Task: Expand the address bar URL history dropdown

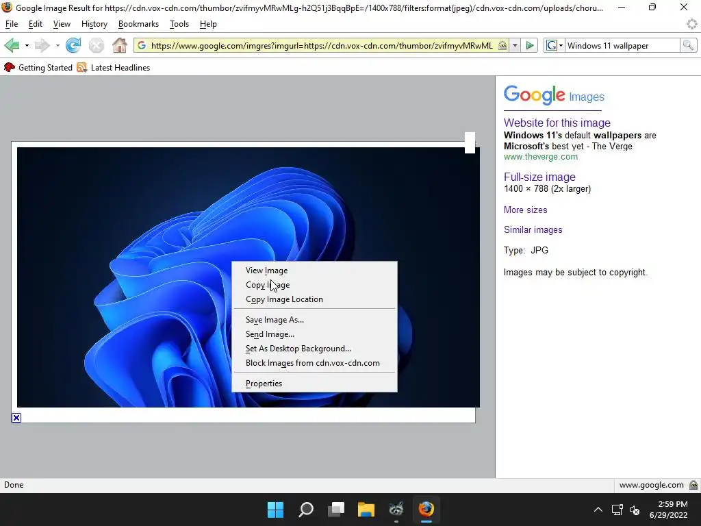Action: pos(515,45)
